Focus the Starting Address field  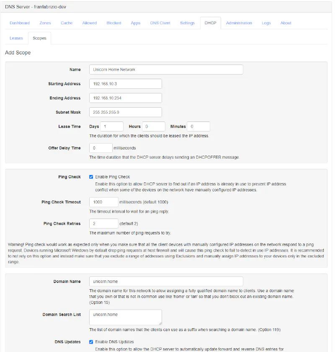126,84
